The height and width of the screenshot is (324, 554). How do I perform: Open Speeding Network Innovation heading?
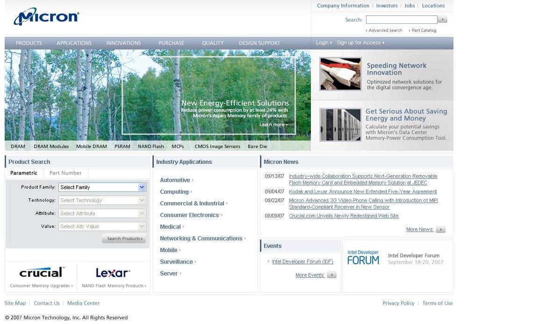point(396,69)
